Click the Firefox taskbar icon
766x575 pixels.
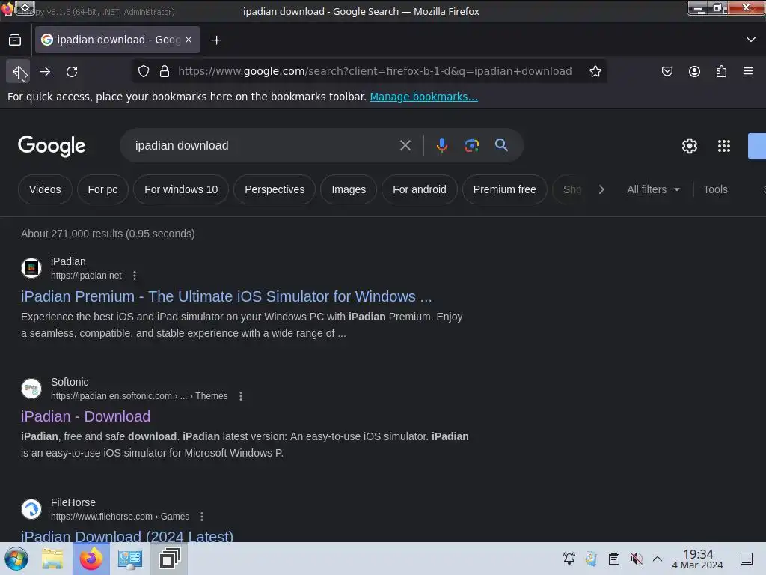[91, 559]
